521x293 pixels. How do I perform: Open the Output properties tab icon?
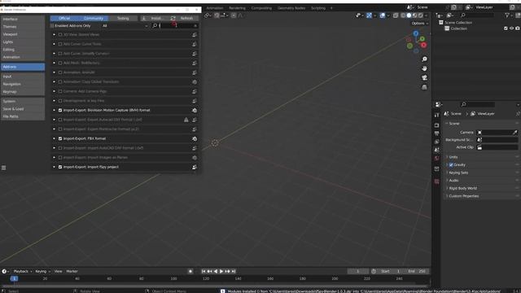point(436,133)
